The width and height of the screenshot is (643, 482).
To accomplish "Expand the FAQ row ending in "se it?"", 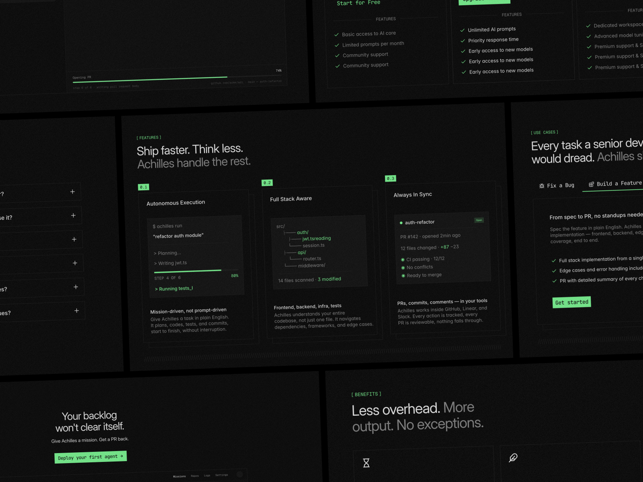I will [40, 216].
